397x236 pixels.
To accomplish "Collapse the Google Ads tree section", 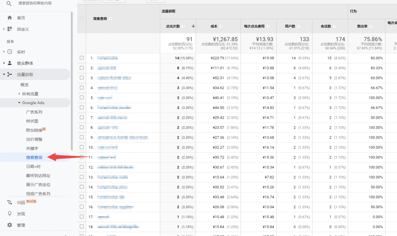I will click(19, 103).
